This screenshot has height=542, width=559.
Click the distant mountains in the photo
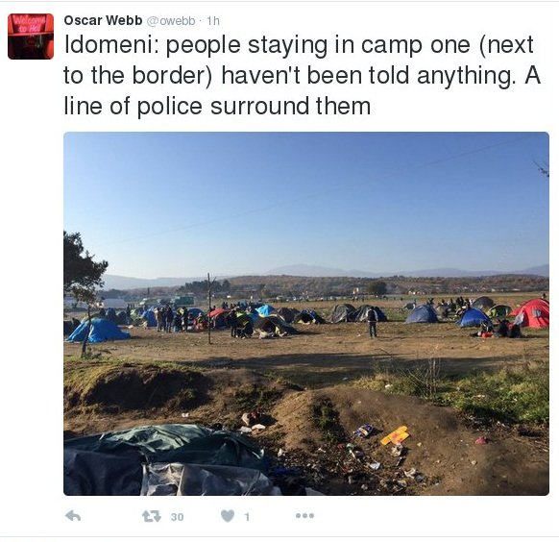click(392, 271)
